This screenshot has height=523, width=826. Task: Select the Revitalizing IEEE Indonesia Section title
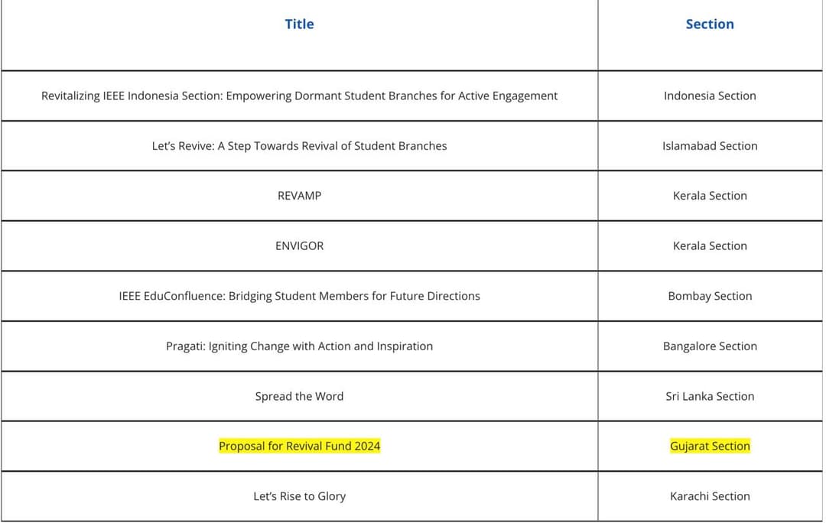pos(299,96)
